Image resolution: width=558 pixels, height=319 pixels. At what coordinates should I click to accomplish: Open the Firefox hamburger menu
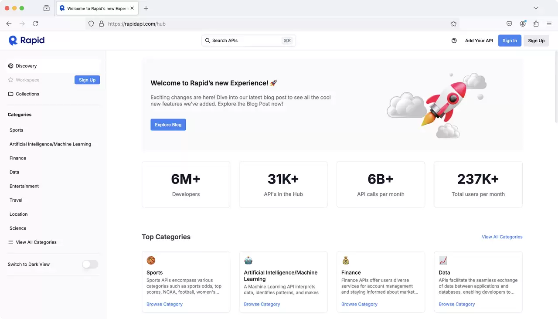point(549,24)
